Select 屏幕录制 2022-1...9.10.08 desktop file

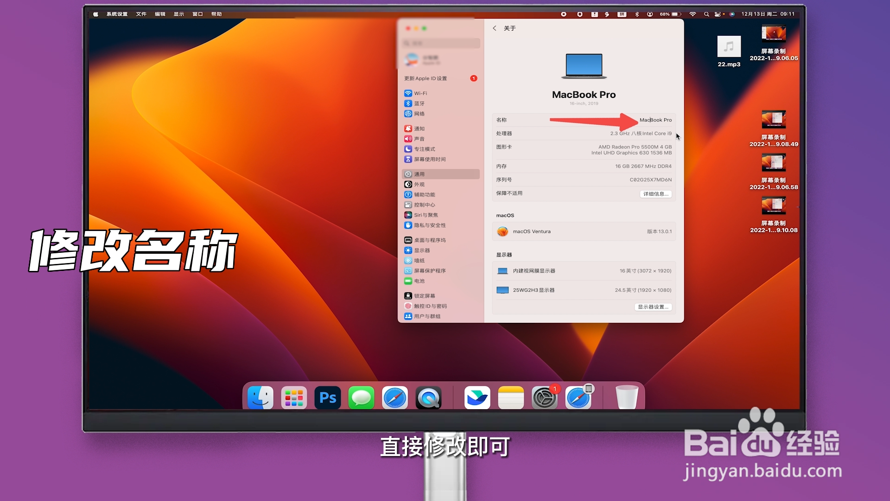(x=774, y=215)
